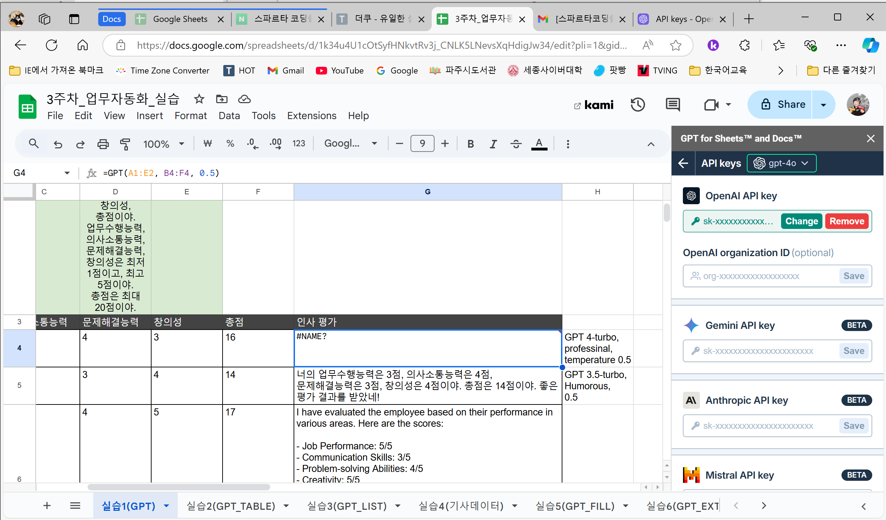
Task: Open the Extensions menu
Action: (312, 116)
